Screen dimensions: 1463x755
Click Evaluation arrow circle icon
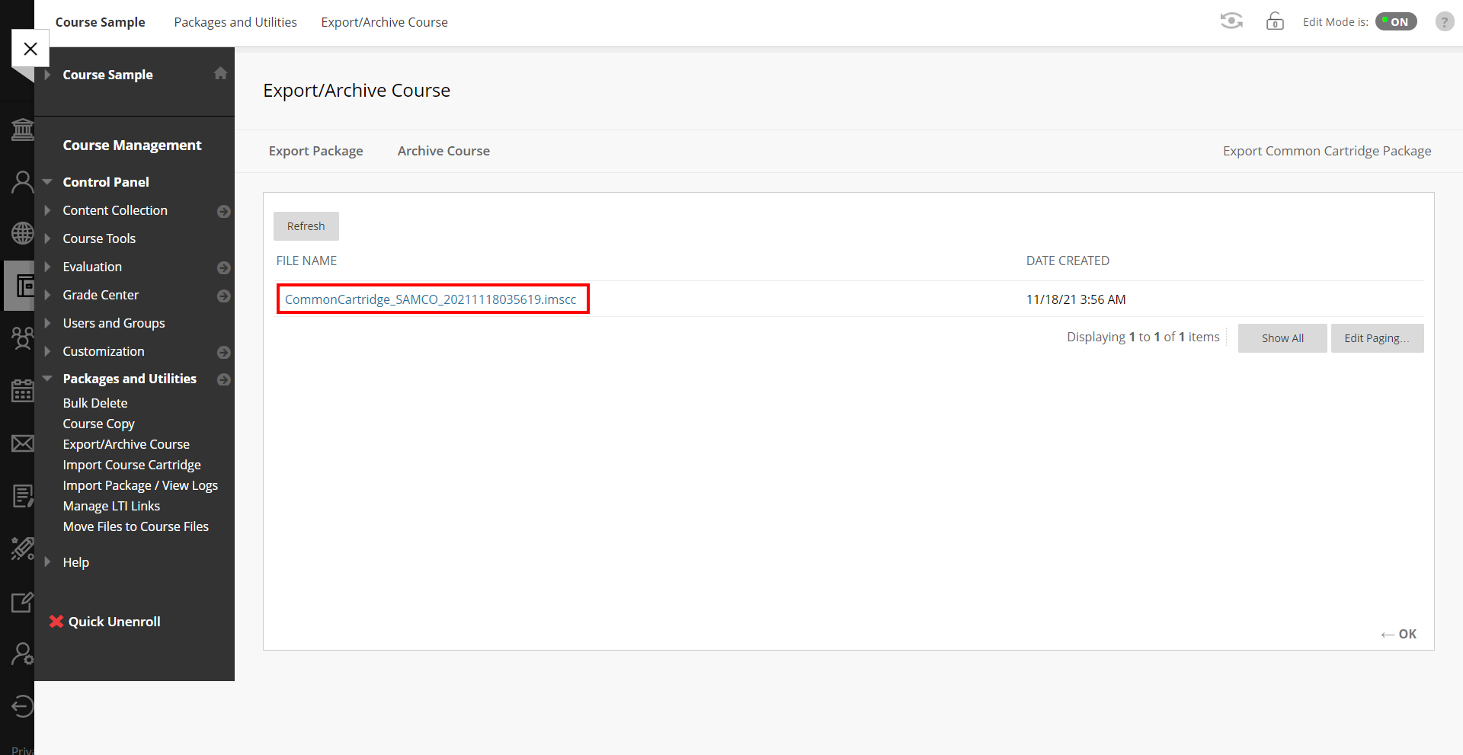tap(223, 267)
